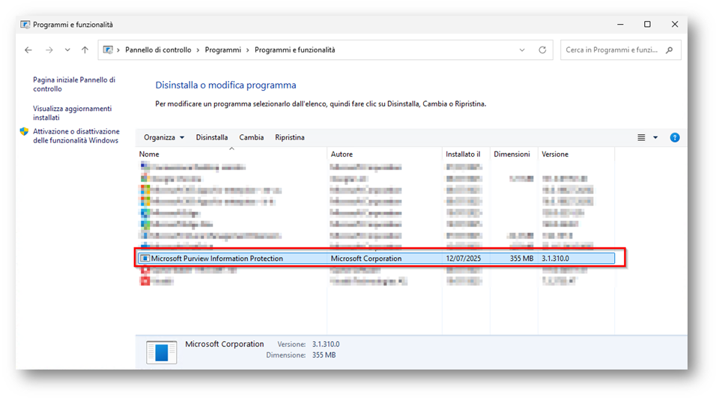Click size cell '355 MB' in list row
The height and width of the screenshot is (401, 719).
pos(521,259)
